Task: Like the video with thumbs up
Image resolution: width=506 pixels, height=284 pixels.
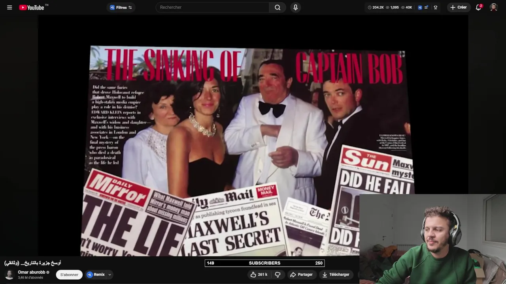Action: [259, 275]
